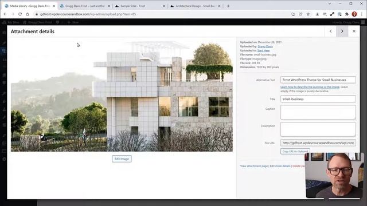Screen dimensions: 367x206
Task: Switch to the Media Library browser tab
Action: [x=29, y=6]
